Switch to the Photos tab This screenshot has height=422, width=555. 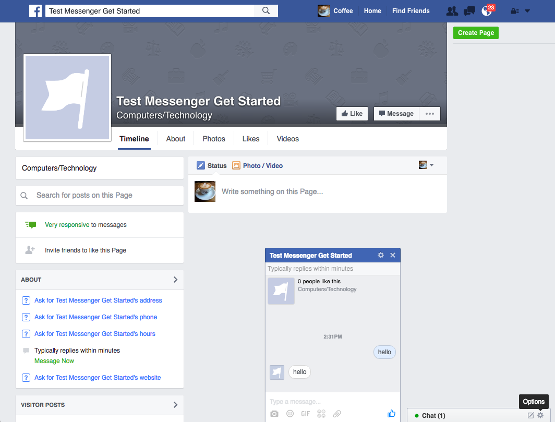[x=214, y=139]
